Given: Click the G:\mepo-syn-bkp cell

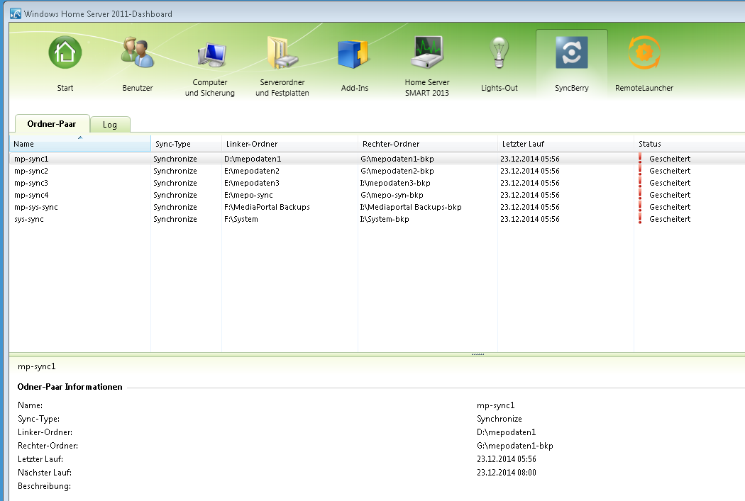Looking at the screenshot, I should pyautogui.click(x=392, y=195).
